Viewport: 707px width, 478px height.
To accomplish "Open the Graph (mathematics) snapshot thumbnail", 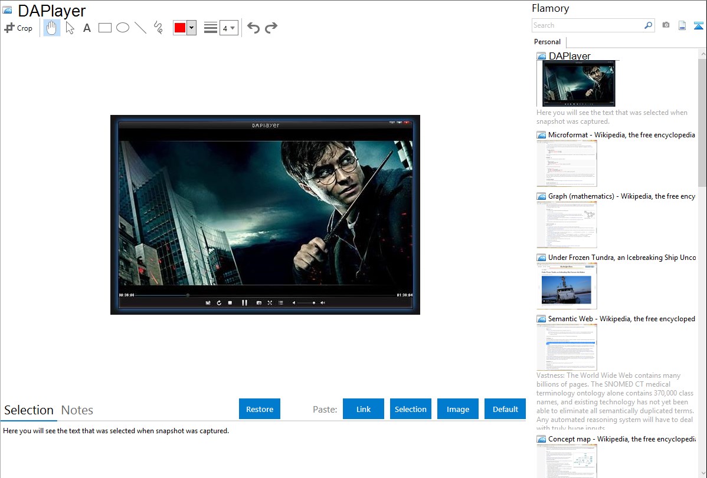I will click(567, 225).
